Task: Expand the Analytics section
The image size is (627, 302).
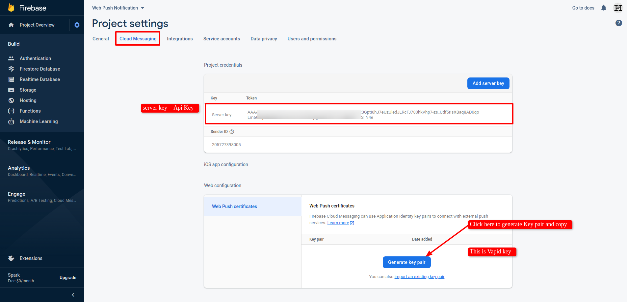Action: click(42, 171)
